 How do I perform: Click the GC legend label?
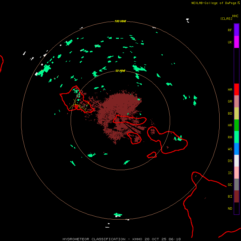click(230, 184)
